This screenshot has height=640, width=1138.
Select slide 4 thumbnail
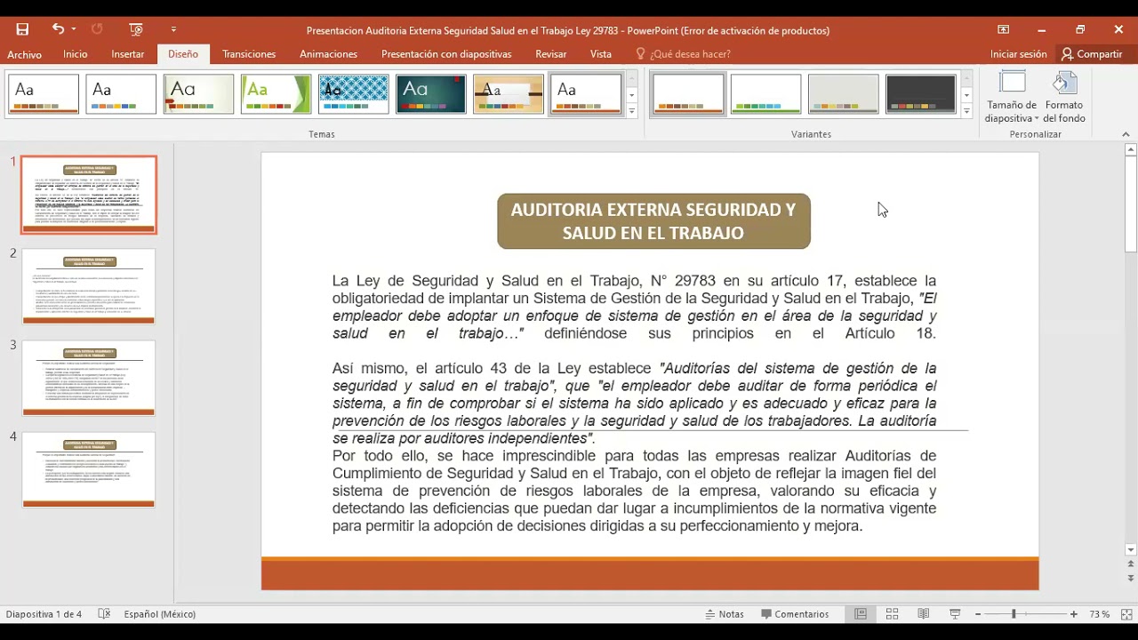89,469
